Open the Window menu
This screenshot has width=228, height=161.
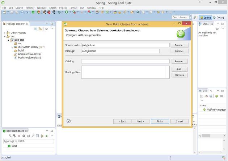91,8
